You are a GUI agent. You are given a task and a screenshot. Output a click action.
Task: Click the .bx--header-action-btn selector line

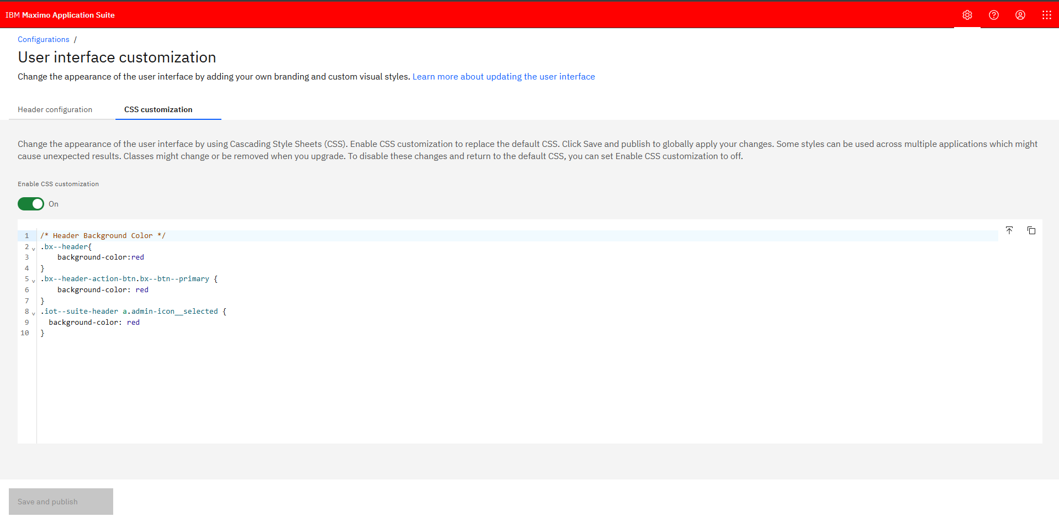pos(129,279)
